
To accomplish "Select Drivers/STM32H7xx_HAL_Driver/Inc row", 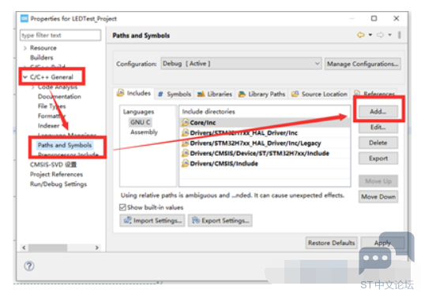I will pos(265,133).
